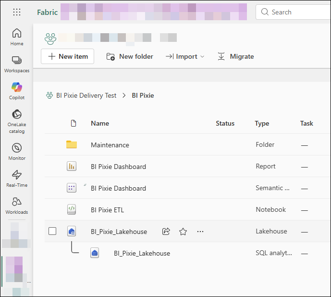Open the Real-Time hub
The height and width of the screenshot is (297, 331).
[17, 179]
